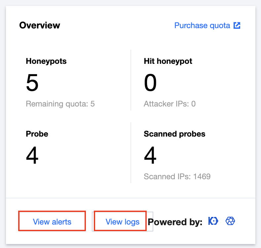Click the Overview card title
Viewport: 261px width, 248px height.
pos(40,25)
